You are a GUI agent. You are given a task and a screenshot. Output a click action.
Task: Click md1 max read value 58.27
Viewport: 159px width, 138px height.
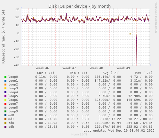coord(133,119)
